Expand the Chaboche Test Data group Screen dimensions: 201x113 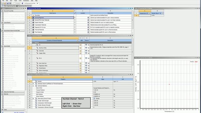click(2, 92)
